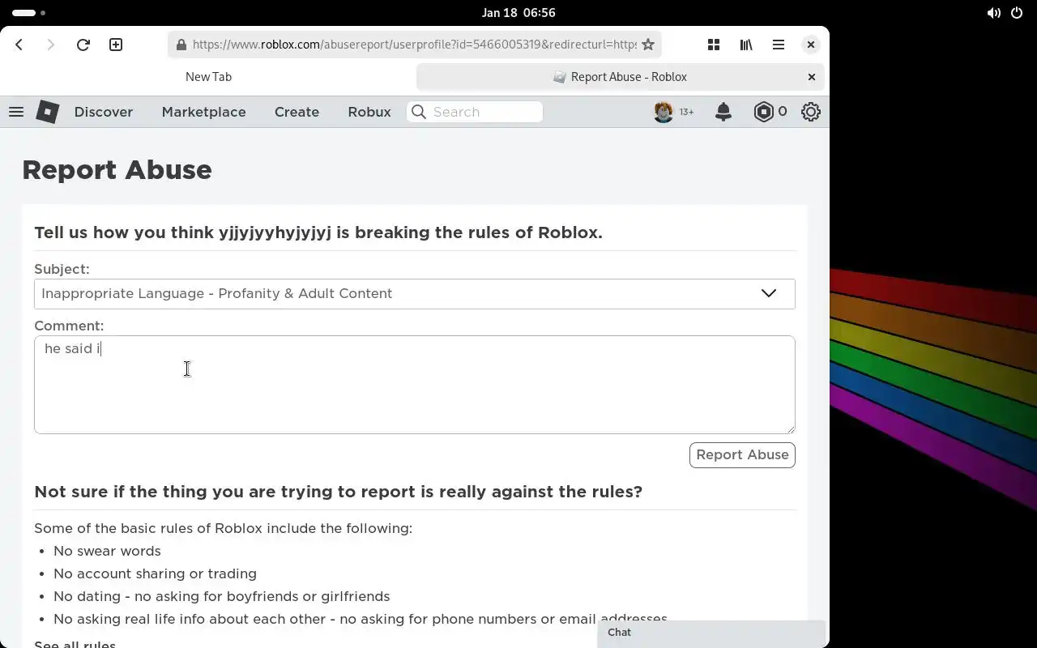Click the browser address bar URL

[414, 45]
